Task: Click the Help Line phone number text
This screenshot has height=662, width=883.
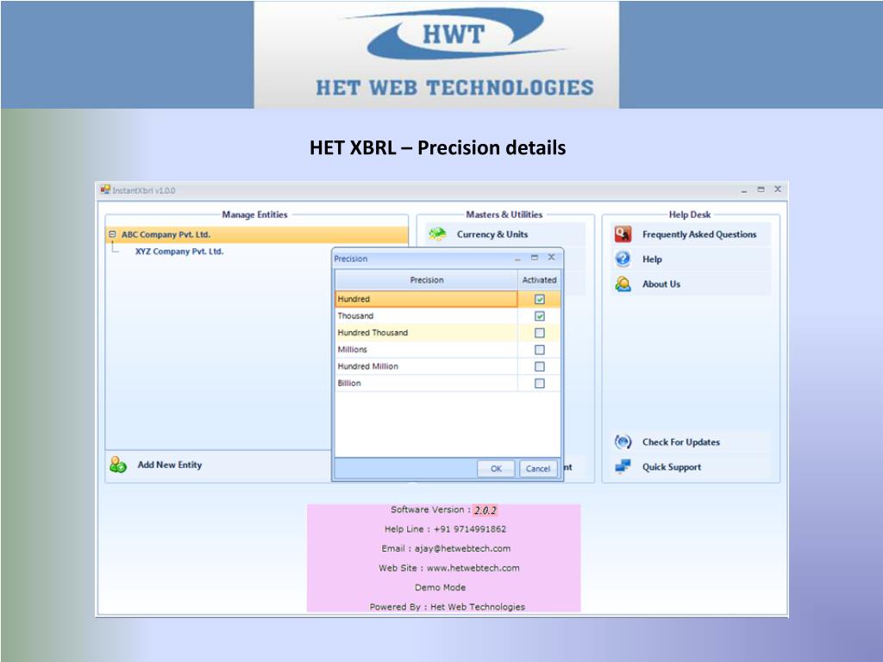Action: coord(470,529)
